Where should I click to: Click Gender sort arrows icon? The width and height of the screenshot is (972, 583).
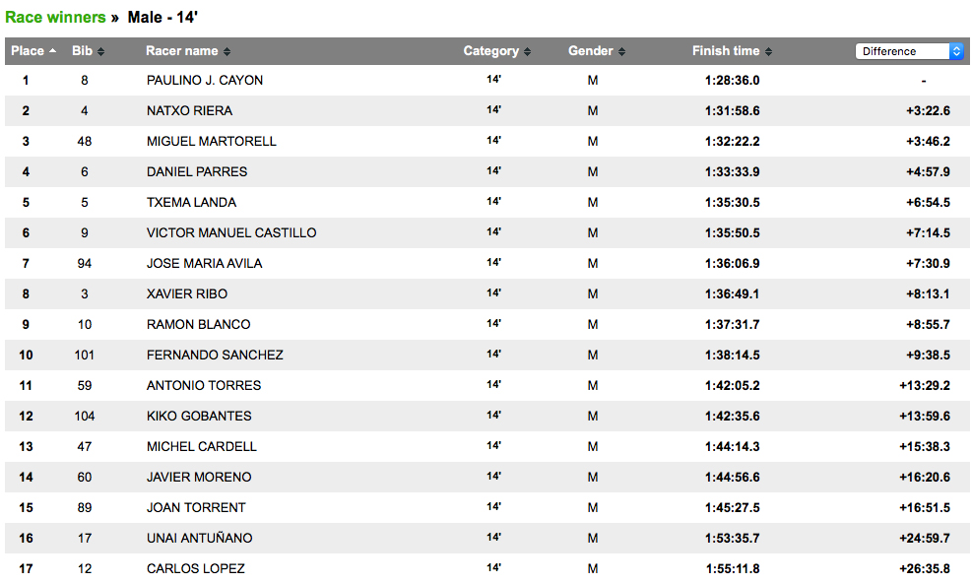pyautogui.click(x=621, y=51)
